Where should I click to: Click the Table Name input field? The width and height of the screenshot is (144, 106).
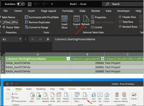pos(10,22)
